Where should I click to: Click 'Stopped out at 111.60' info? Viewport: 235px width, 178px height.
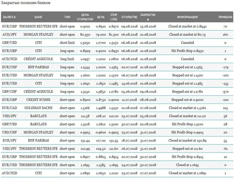[187, 149]
